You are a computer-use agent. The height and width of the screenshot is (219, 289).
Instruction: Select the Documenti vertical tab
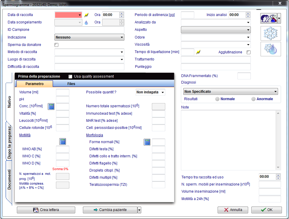pyautogui.click(x=9, y=180)
